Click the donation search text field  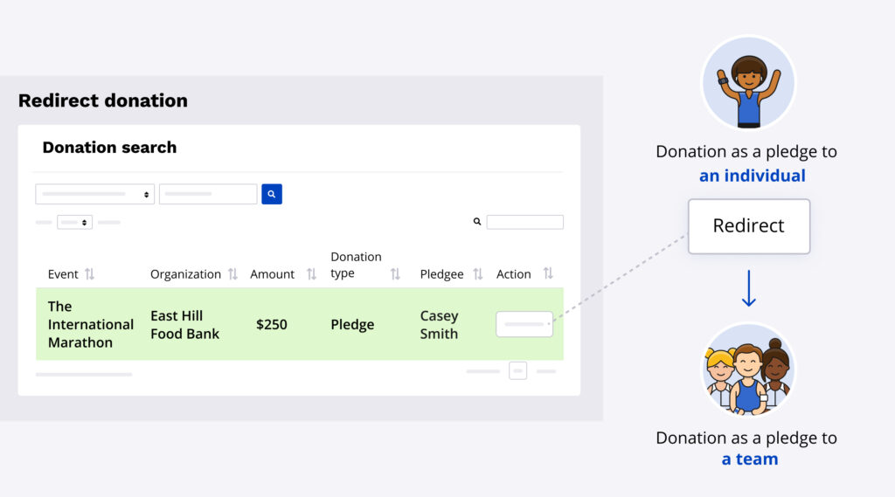click(208, 194)
